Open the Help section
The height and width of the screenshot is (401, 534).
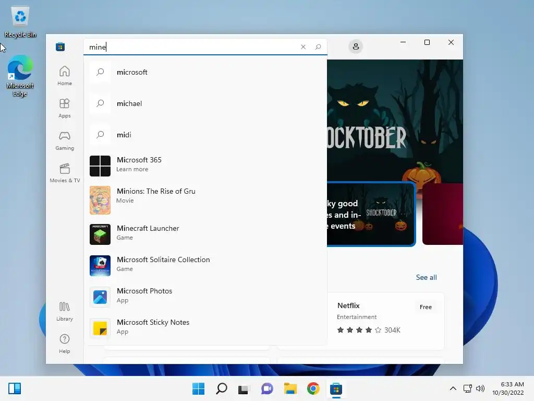click(x=64, y=344)
